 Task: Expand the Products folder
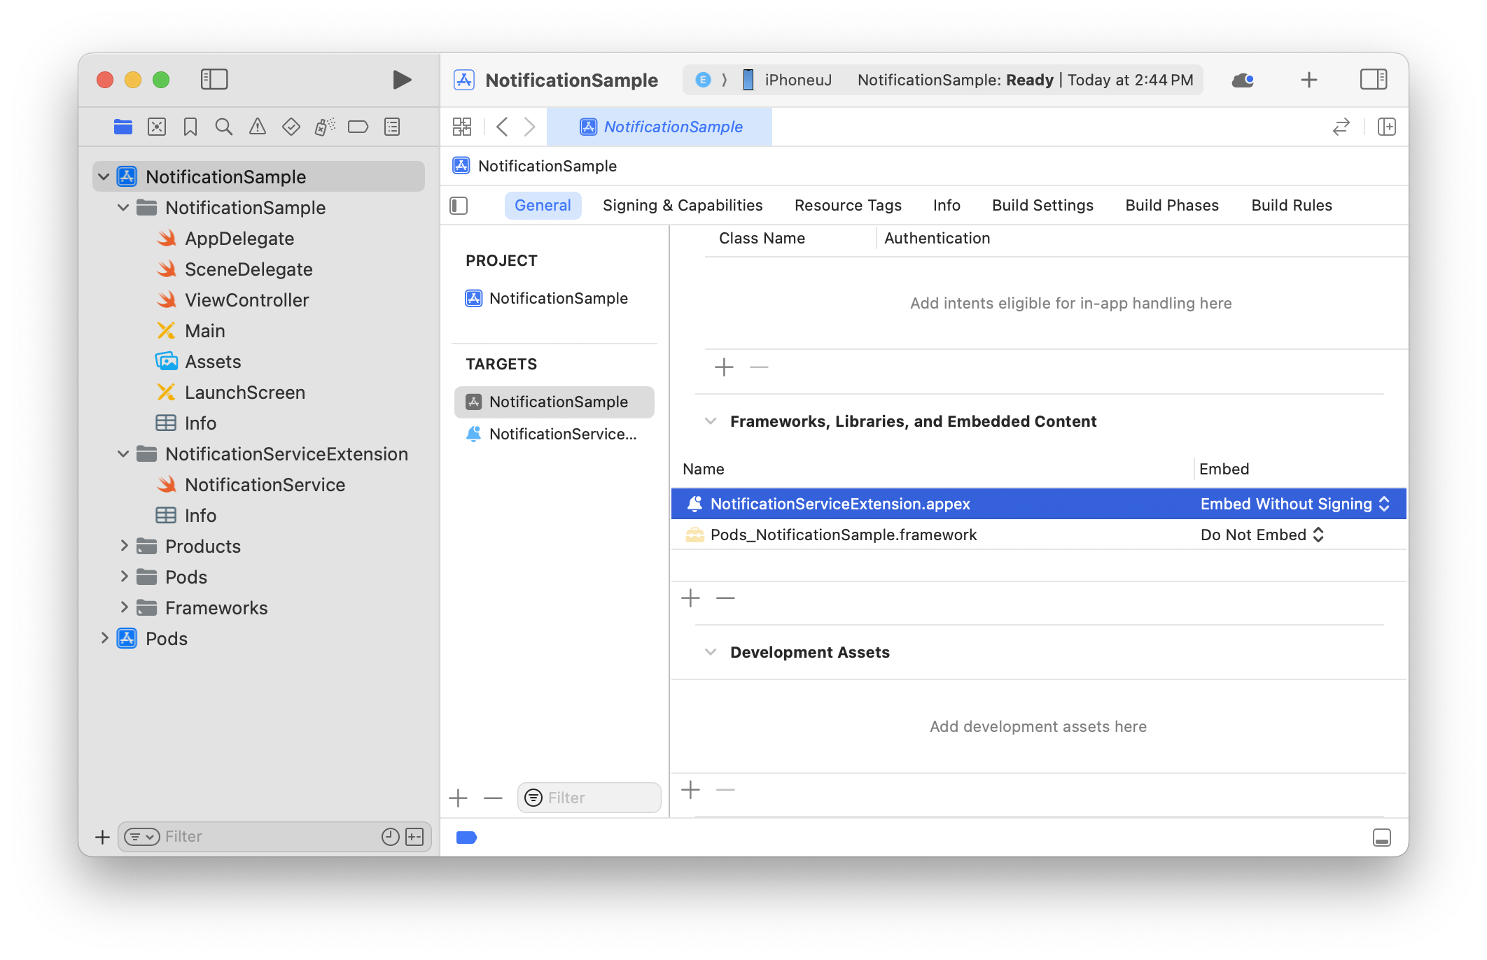tap(124, 546)
